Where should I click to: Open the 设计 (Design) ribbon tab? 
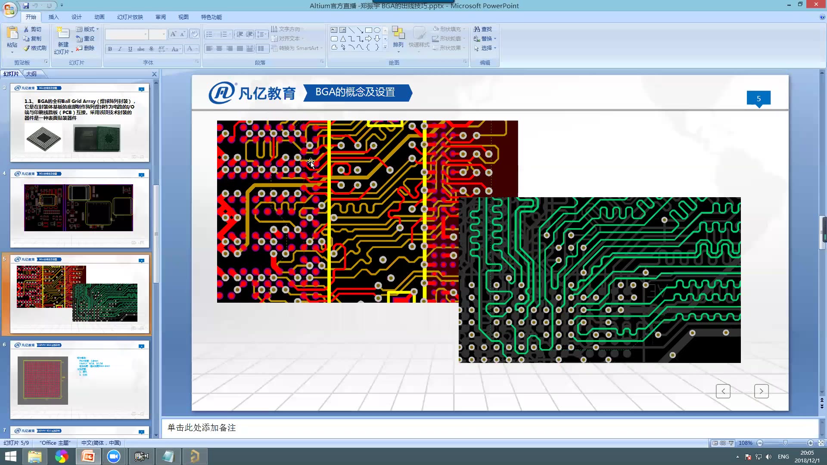(76, 17)
